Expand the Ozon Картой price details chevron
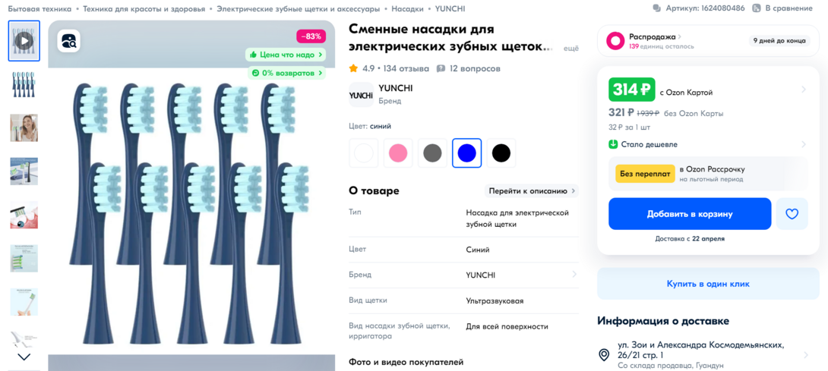Image resolution: width=828 pixels, height=371 pixels. click(804, 90)
